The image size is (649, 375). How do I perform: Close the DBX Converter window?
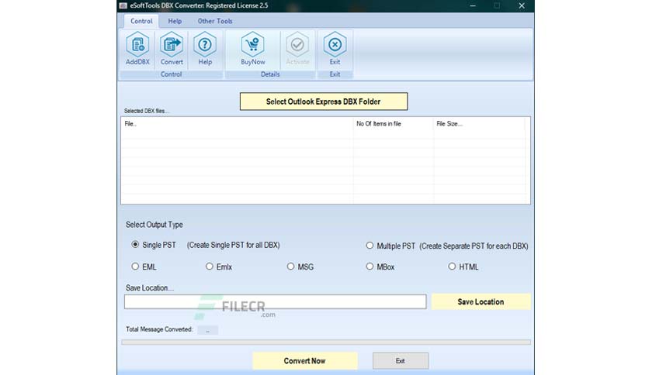pos(522,5)
